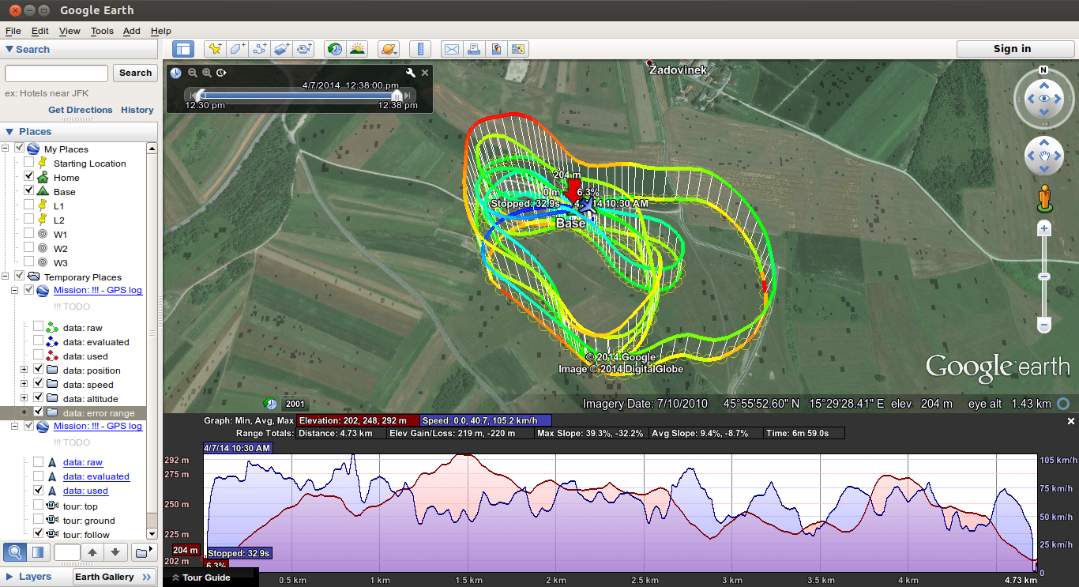This screenshot has width=1079, height=587.
Task: Move selected place up with arrow button
Action: pyautogui.click(x=92, y=552)
